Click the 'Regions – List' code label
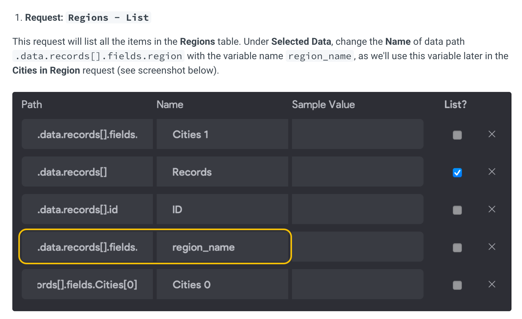The width and height of the screenshot is (522, 319). point(108,17)
